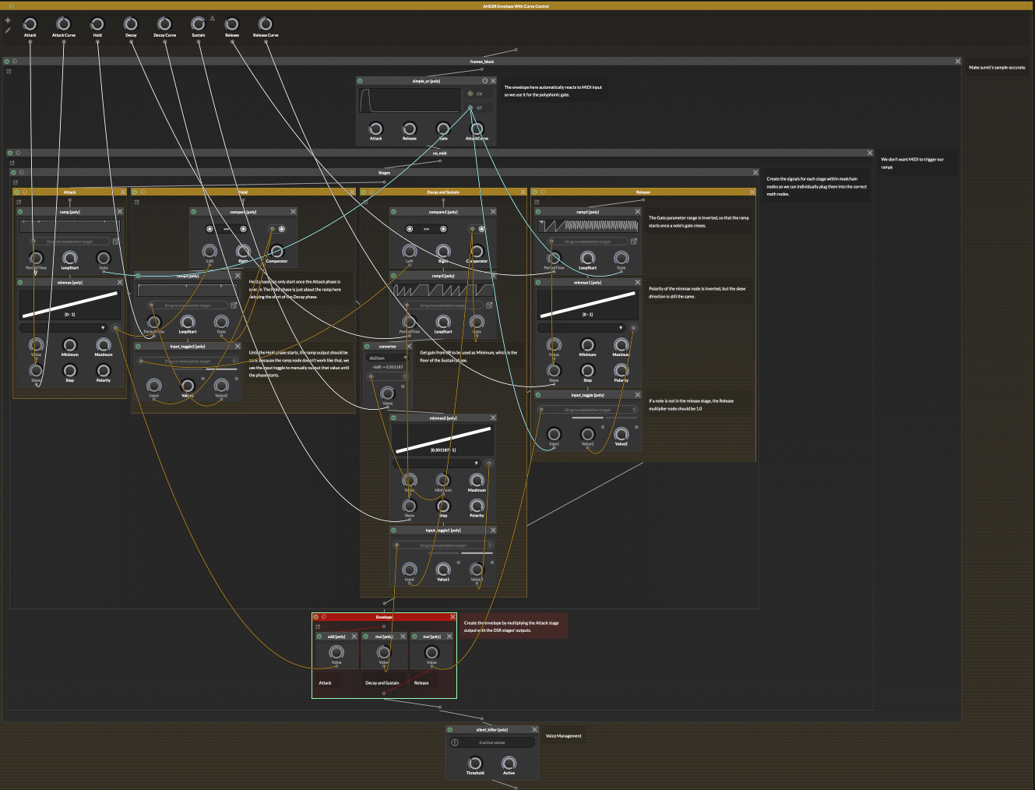The image size is (1035, 790).
Task: Click the '0 active voices' readout
Action: (492, 742)
